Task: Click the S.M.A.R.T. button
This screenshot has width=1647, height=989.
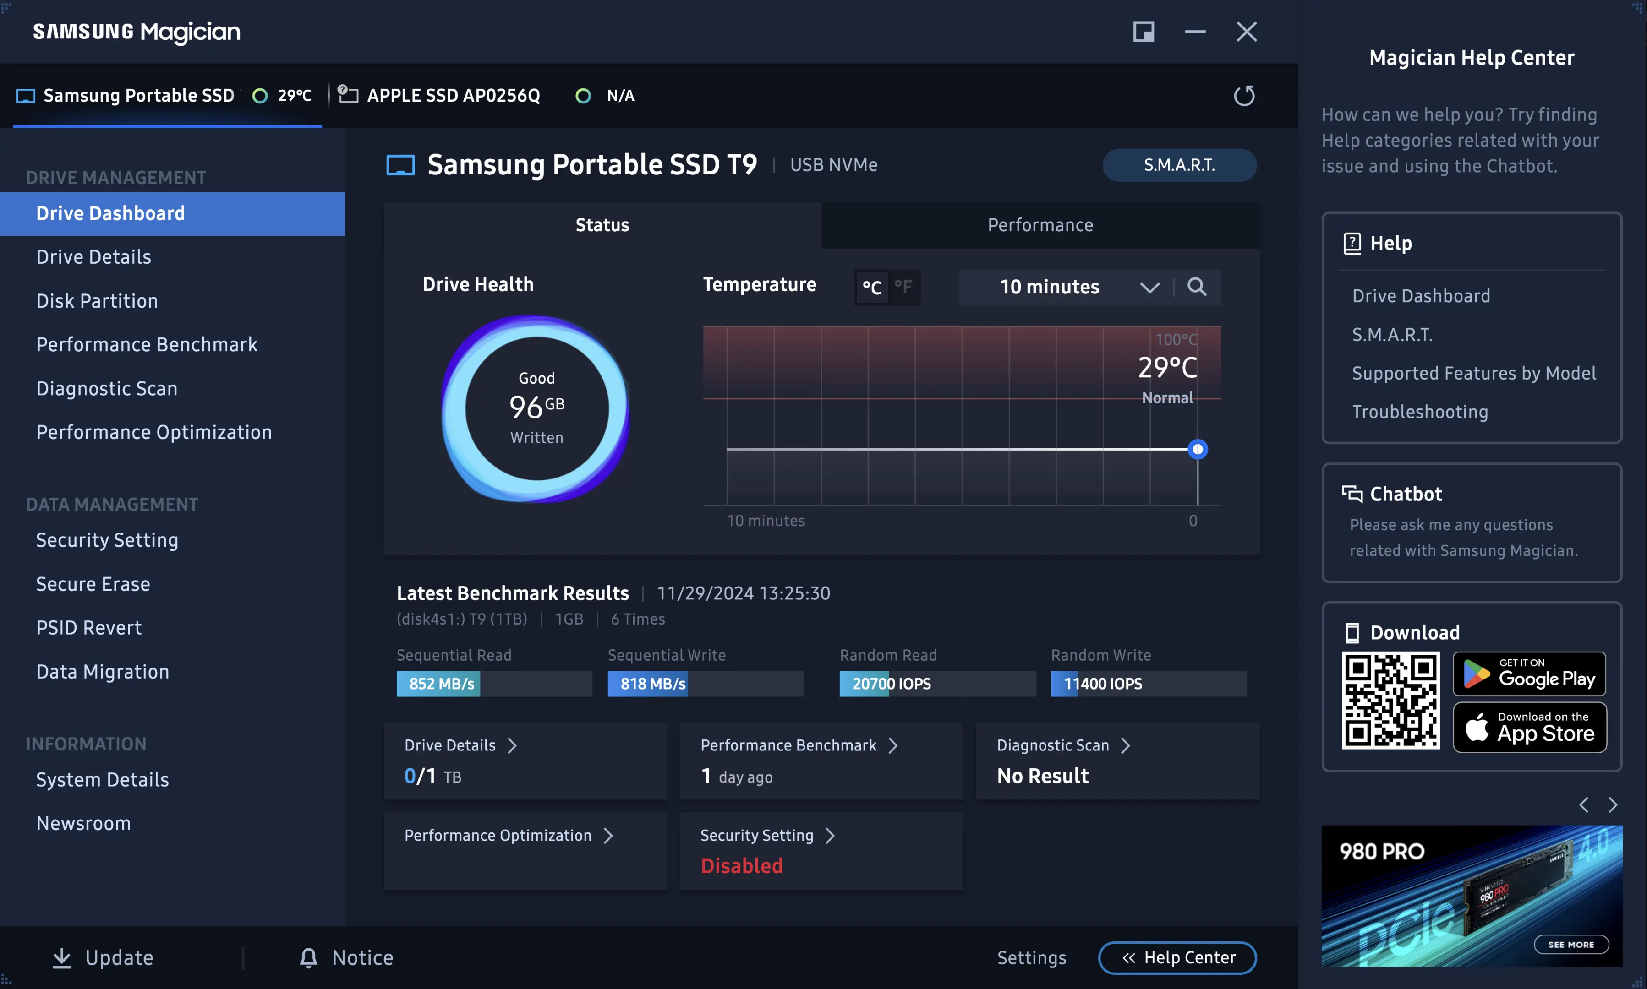Action: click(1180, 165)
